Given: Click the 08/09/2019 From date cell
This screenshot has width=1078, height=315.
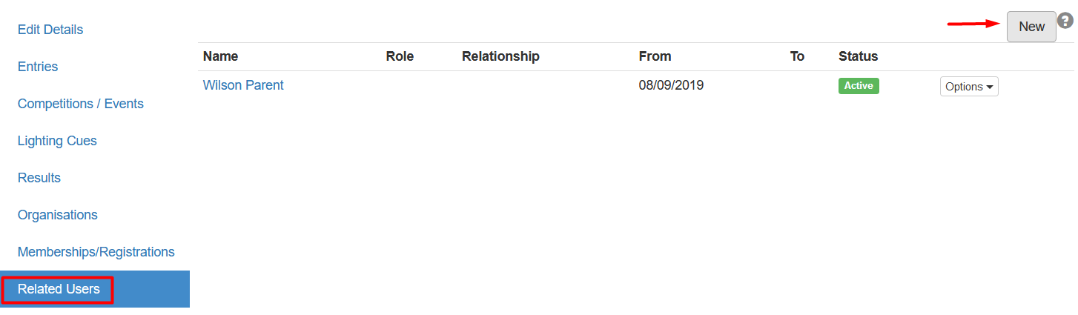Looking at the screenshot, I should coord(671,85).
